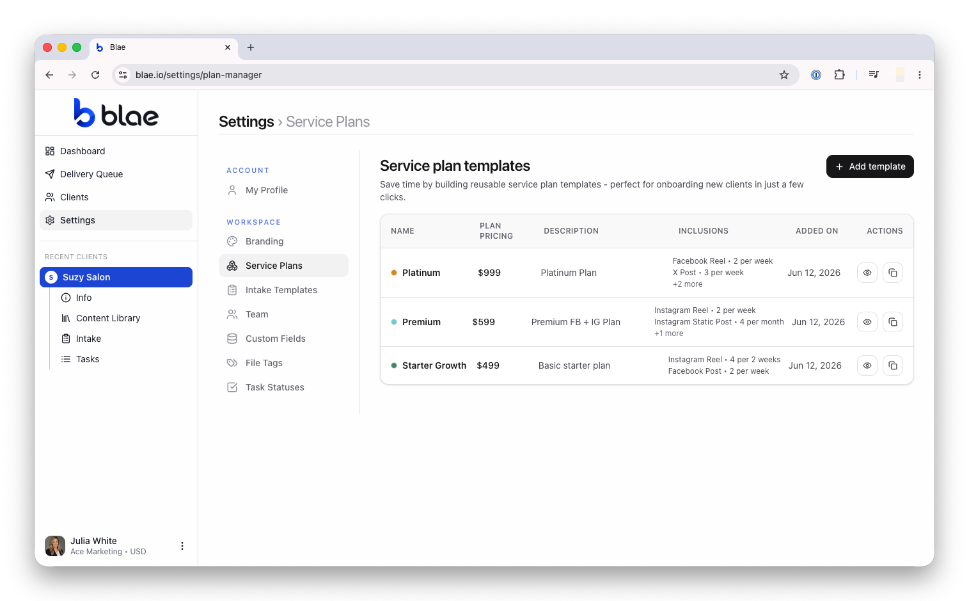Image resolution: width=969 pixels, height=601 pixels.
Task: Go back in browser
Action: point(49,75)
